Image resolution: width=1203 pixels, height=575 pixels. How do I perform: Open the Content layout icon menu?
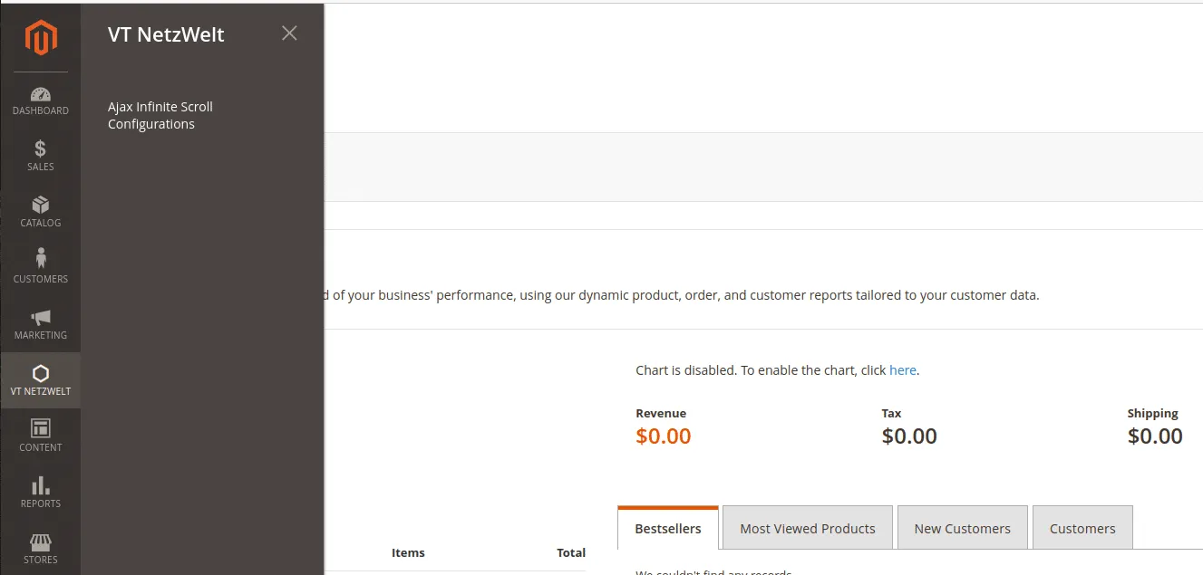click(41, 436)
